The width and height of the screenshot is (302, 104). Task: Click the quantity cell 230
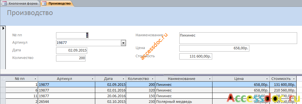(140, 101)
